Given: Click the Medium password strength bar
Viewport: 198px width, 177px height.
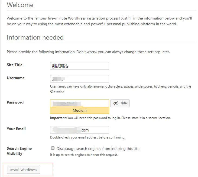Looking at the screenshot, I should 80,110.
